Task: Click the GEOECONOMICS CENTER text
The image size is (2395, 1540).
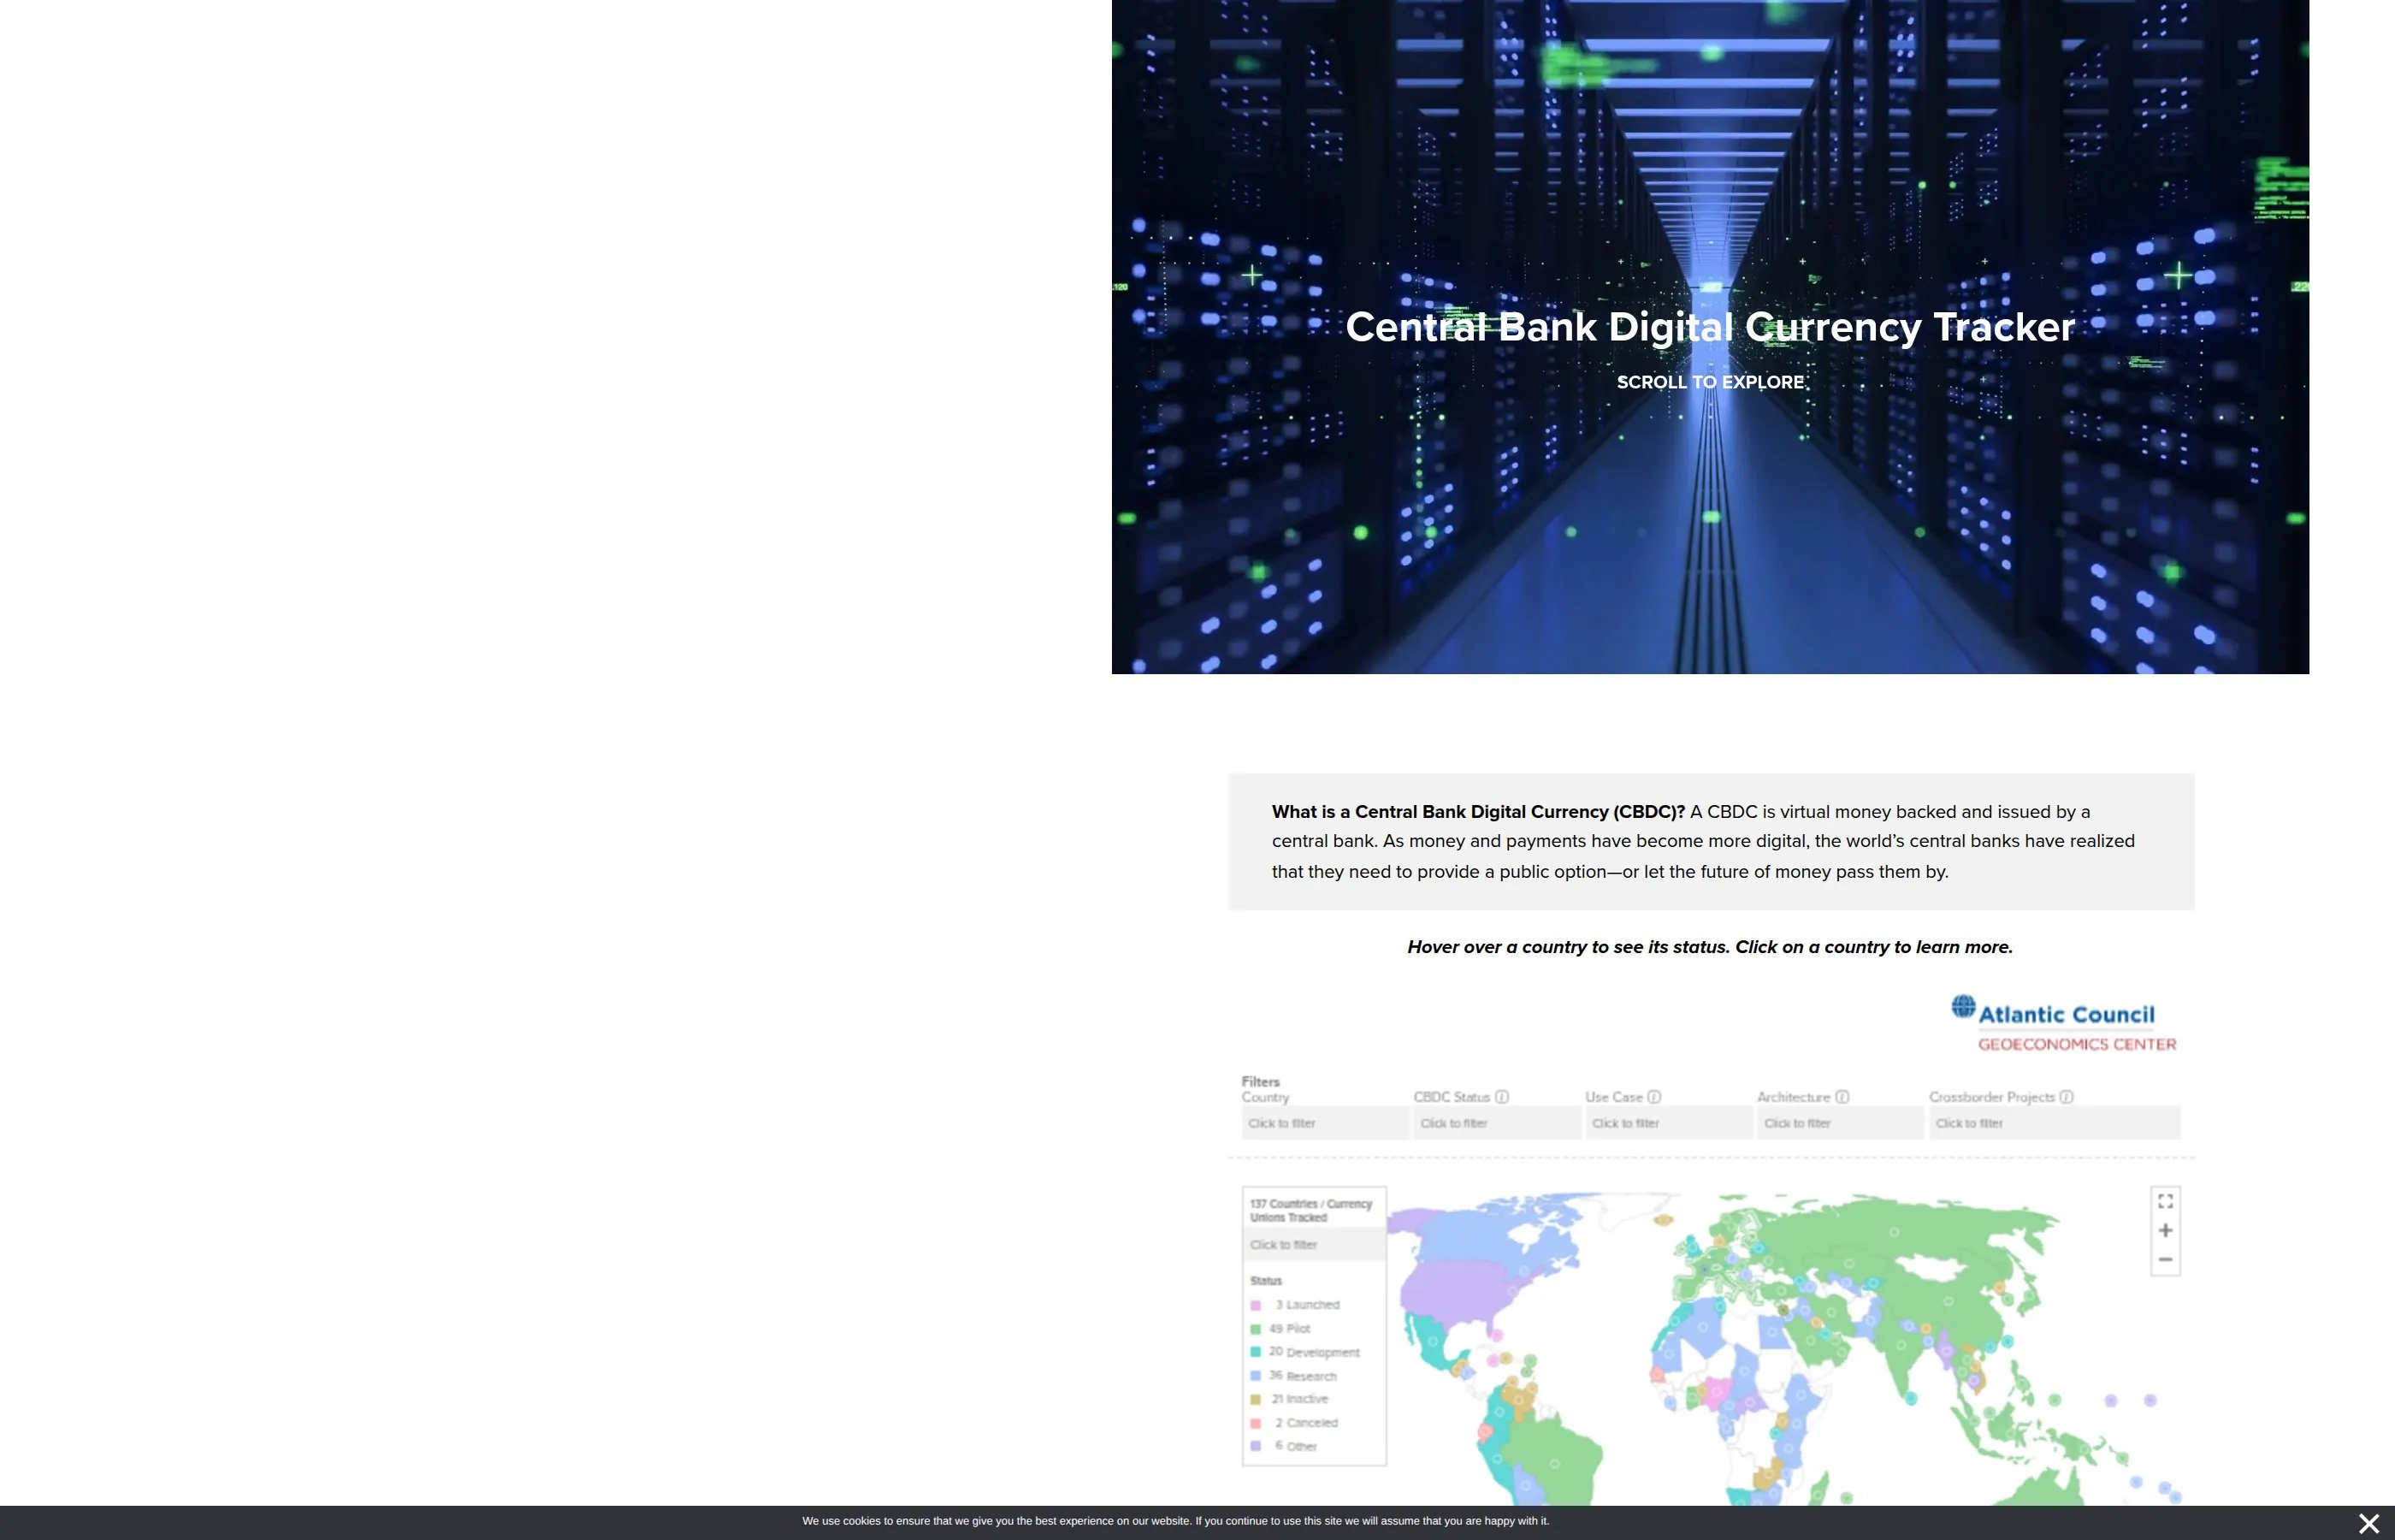Action: 2077,1044
